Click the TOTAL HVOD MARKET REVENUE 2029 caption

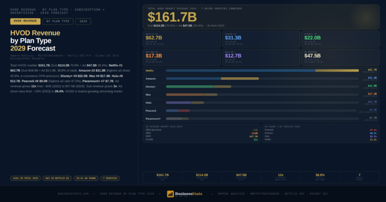pos(195,9)
